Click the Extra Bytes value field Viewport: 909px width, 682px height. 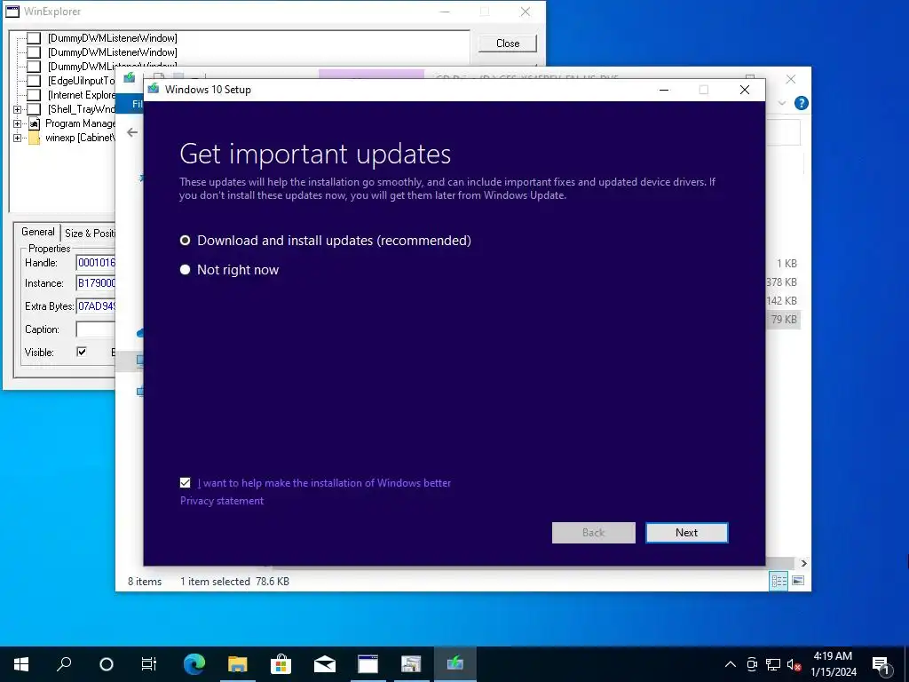(x=96, y=305)
